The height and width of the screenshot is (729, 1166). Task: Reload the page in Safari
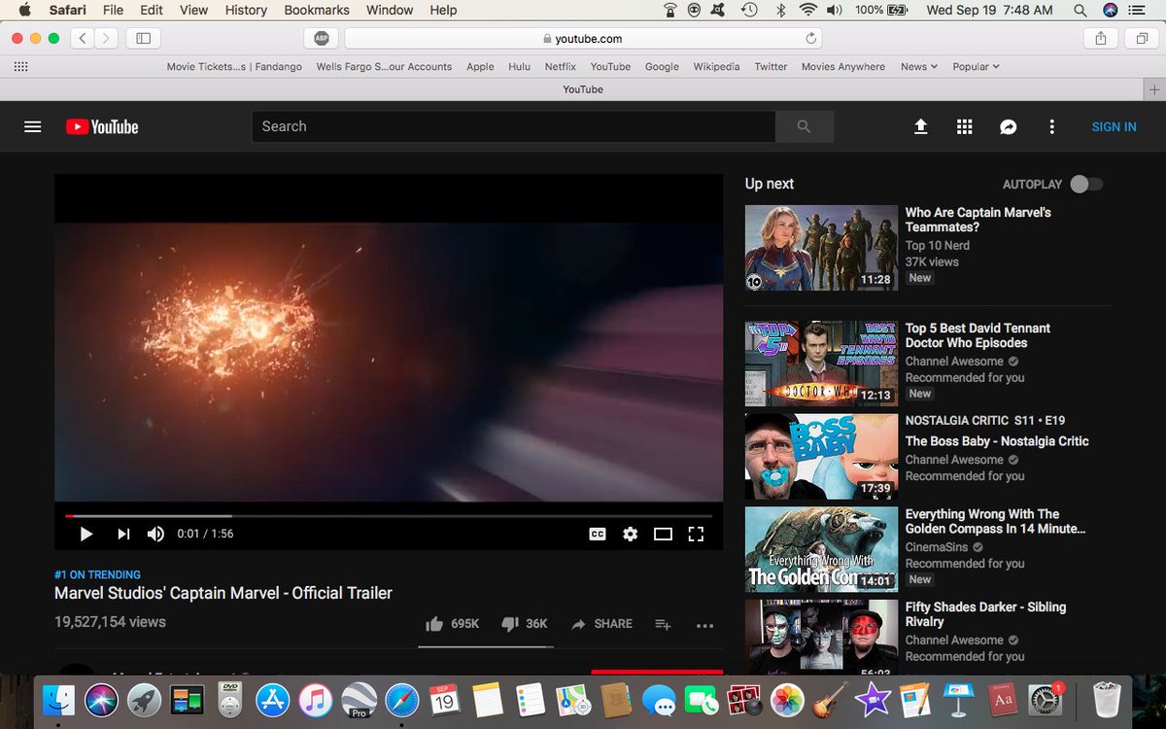[810, 38]
